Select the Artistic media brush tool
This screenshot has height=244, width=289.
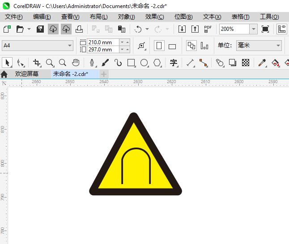coord(105,63)
